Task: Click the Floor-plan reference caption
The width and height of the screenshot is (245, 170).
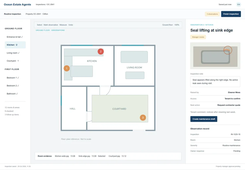Action: tap(76, 139)
